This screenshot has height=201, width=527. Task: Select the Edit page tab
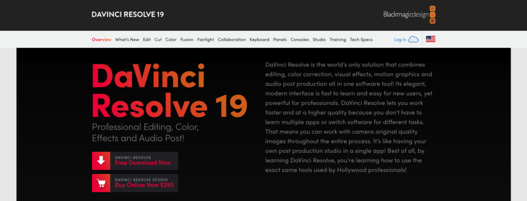tap(147, 39)
